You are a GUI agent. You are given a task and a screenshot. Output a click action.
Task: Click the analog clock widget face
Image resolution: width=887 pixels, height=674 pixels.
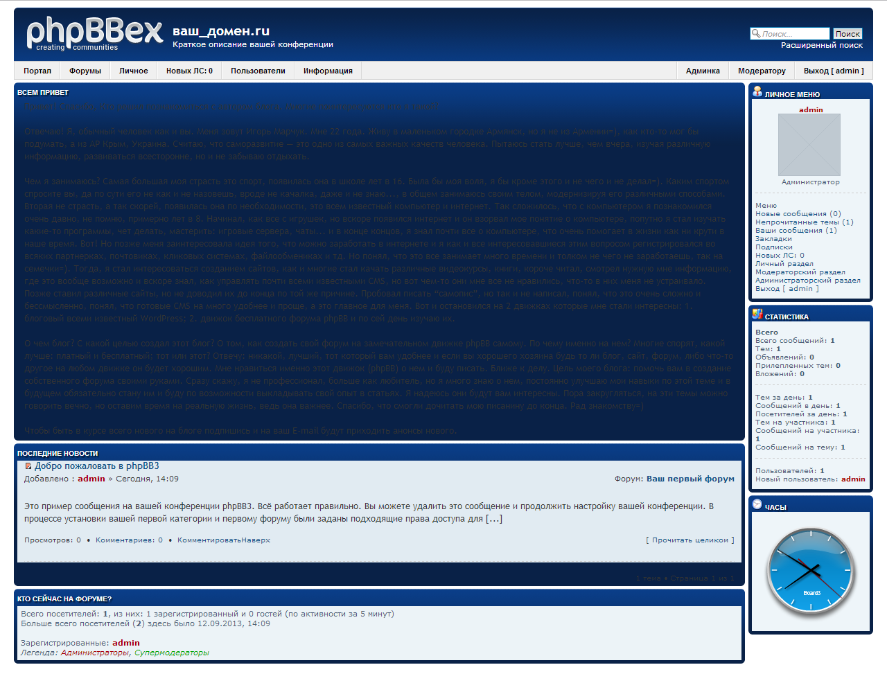coord(810,572)
